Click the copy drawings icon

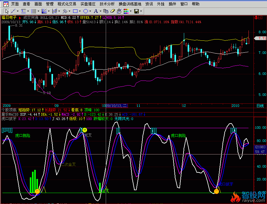click(106, 11)
